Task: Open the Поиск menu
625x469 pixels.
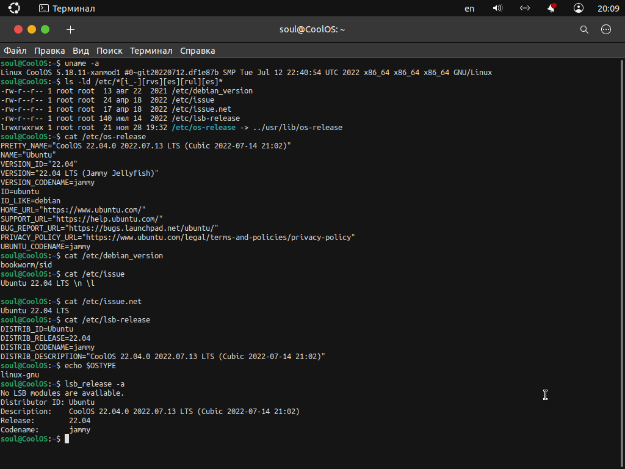Action: pos(109,51)
